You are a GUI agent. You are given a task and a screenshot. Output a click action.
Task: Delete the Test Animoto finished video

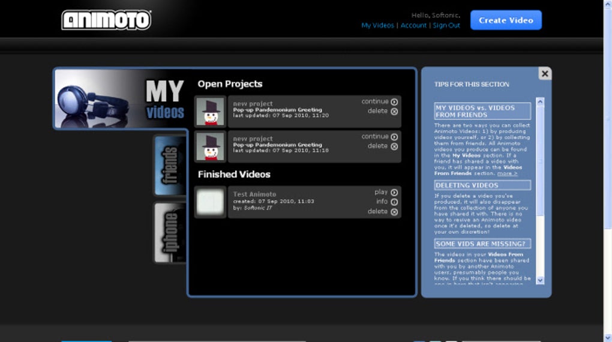pyautogui.click(x=383, y=212)
